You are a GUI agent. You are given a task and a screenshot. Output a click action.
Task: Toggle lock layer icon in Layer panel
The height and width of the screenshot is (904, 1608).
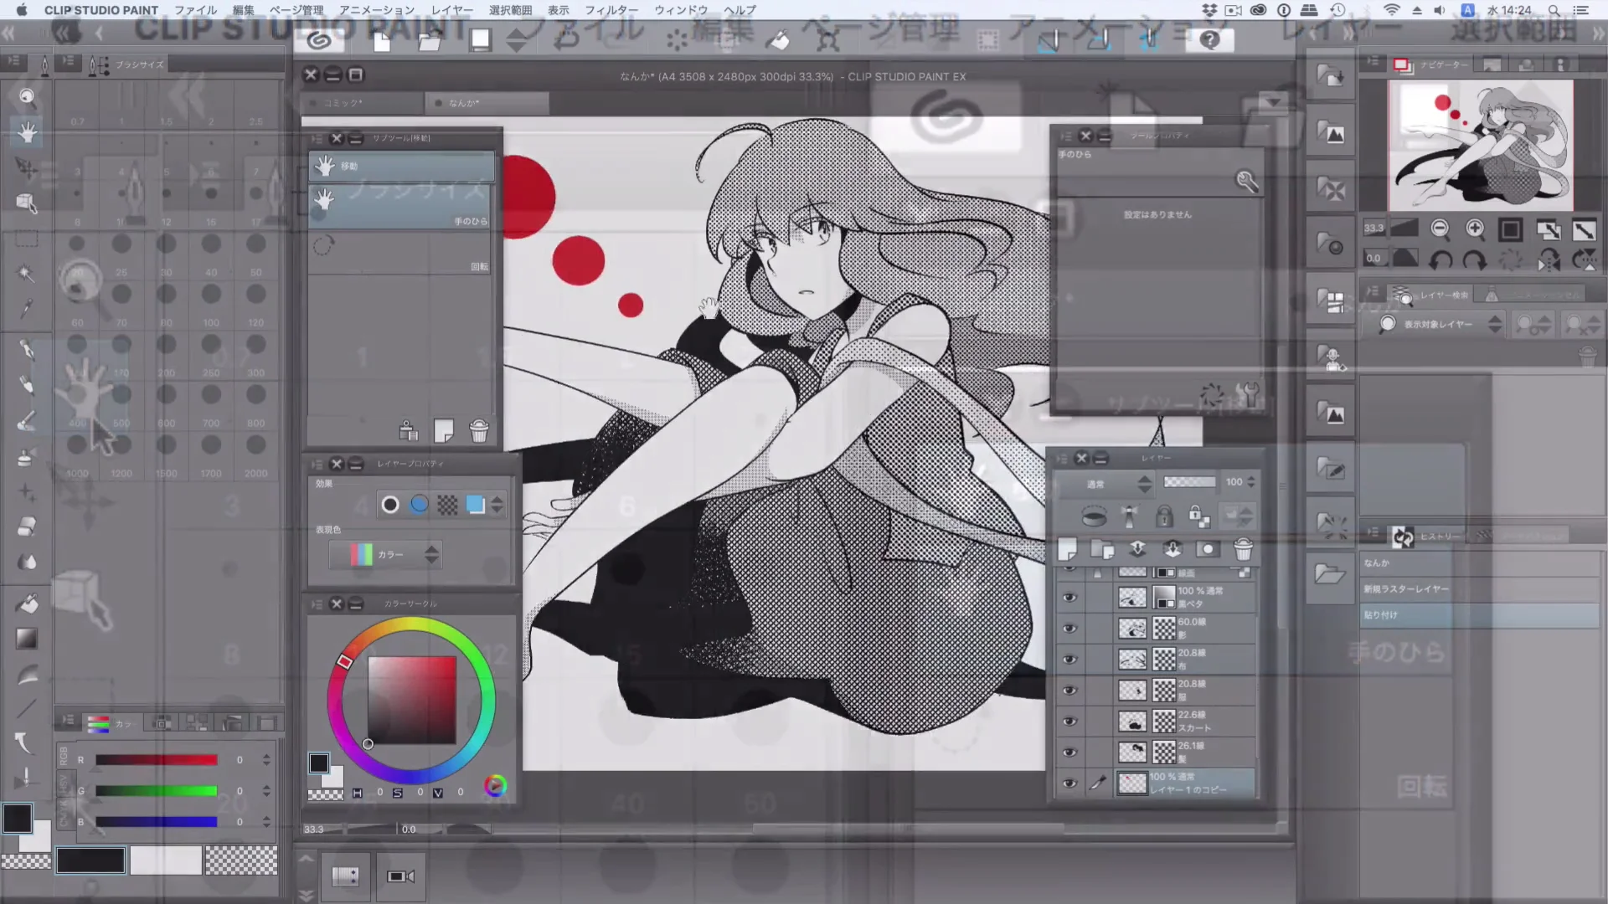click(1164, 517)
